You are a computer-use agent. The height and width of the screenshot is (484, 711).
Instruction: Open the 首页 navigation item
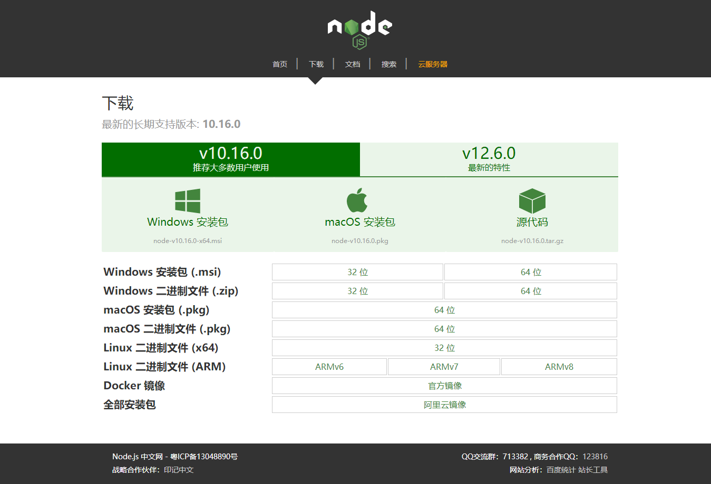[280, 64]
